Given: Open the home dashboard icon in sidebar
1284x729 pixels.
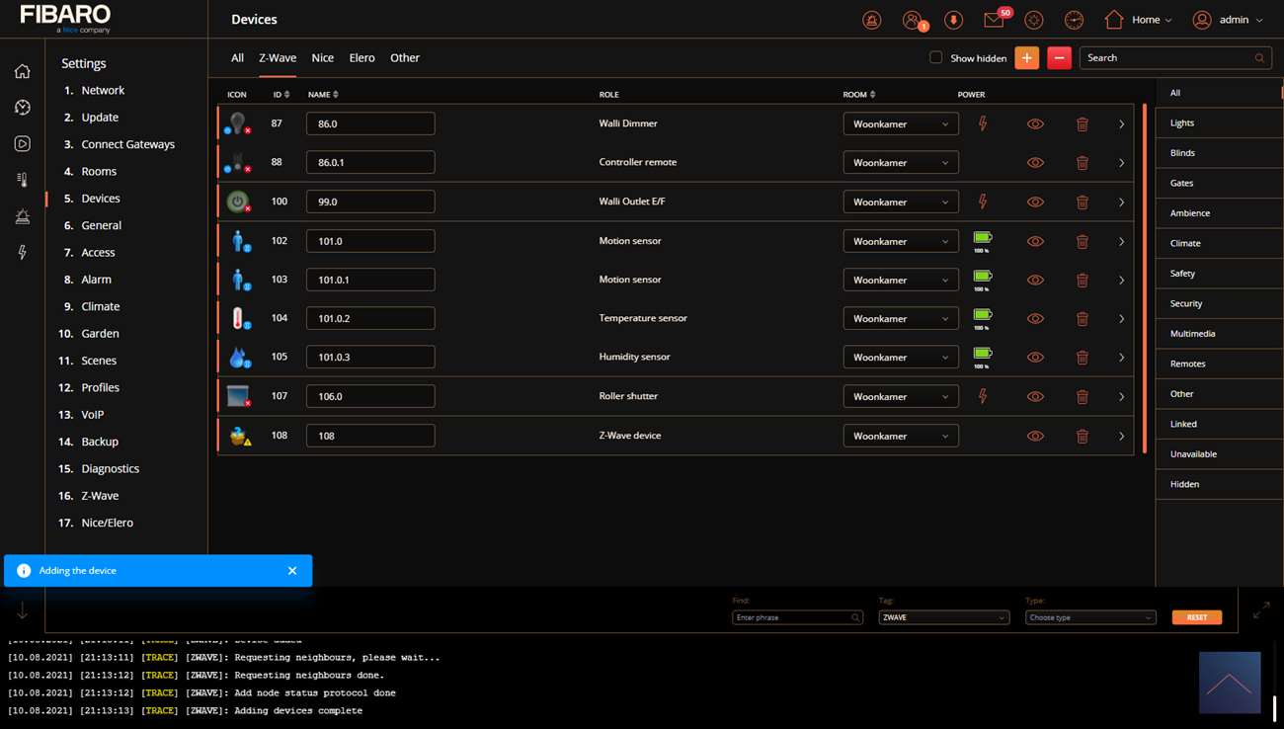Looking at the screenshot, I should pyautogui.click(x=22, y=71).
